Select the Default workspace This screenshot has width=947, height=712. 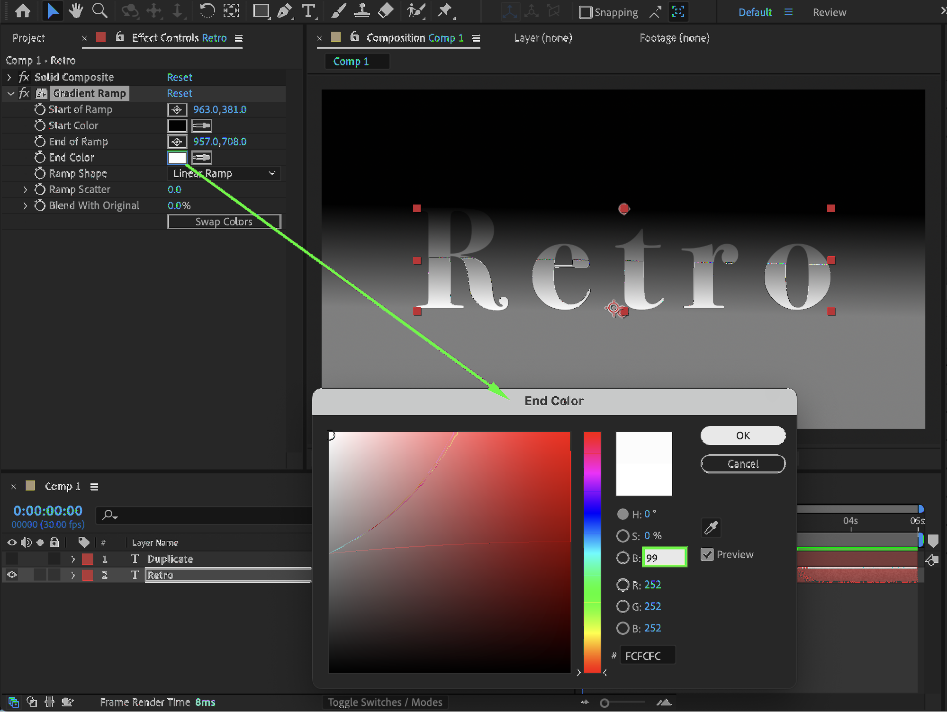point(755,12)
